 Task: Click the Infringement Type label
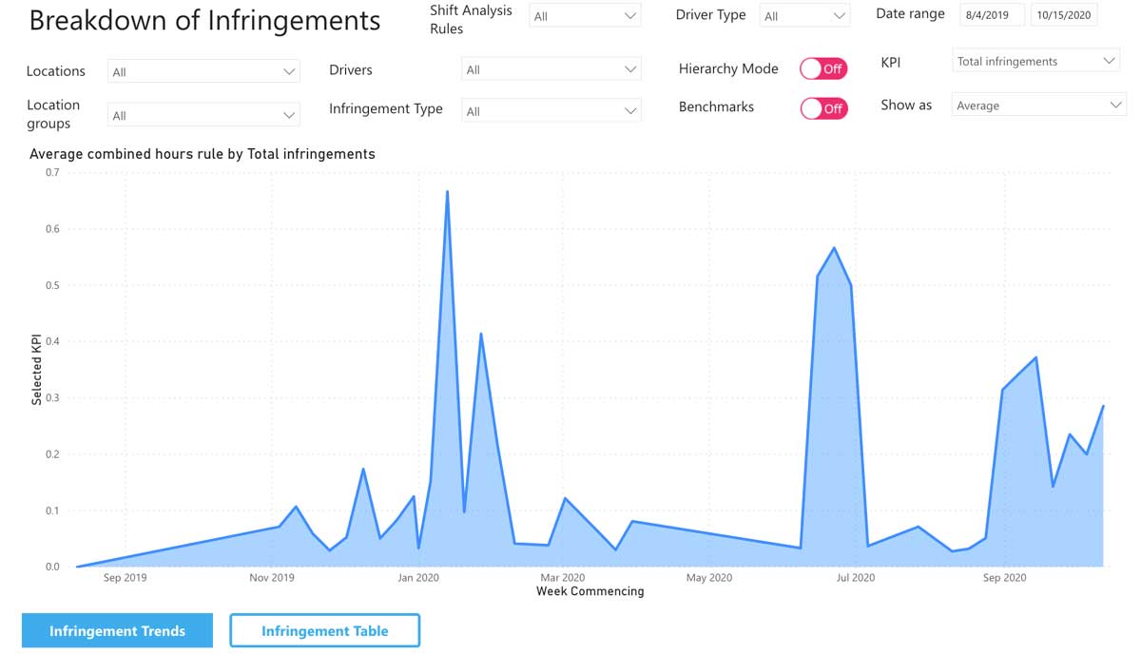(386, 108)
